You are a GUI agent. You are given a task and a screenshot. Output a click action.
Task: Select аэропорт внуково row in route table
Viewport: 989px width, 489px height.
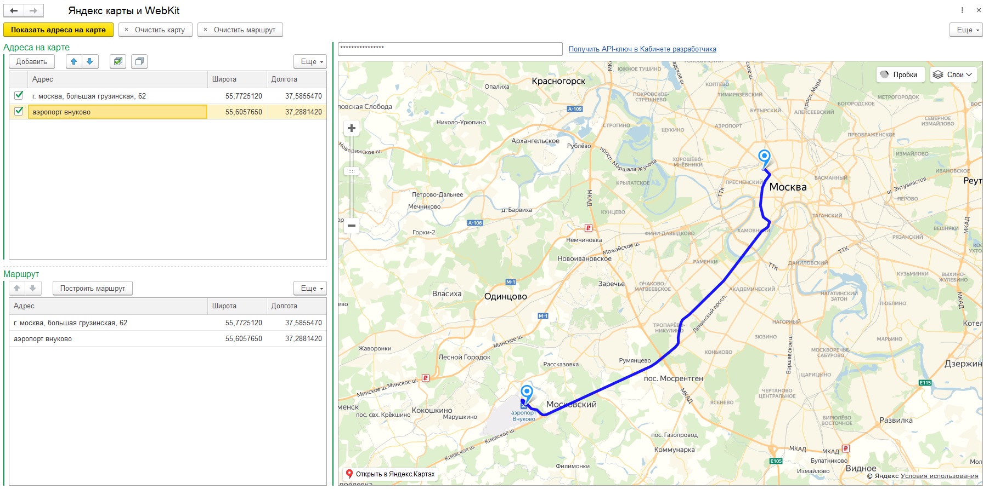coord(168,339)
